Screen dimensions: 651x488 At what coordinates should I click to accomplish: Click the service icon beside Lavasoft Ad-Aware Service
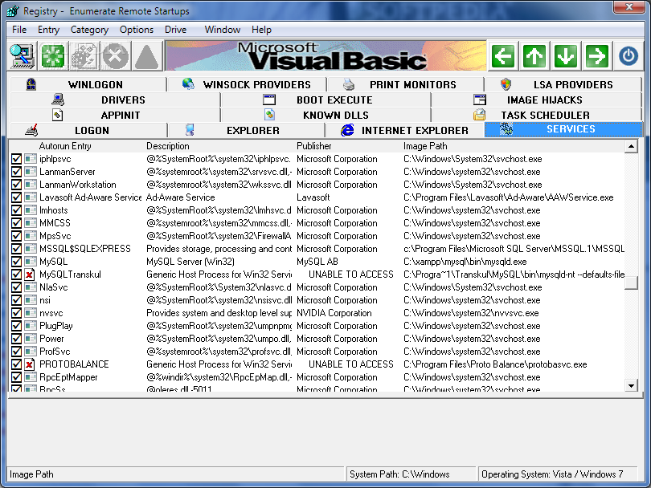(30, 197)
